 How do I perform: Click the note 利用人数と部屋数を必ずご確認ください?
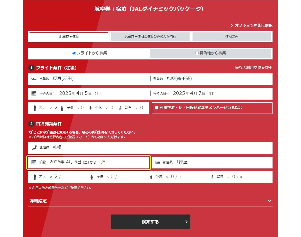[60, 188]
